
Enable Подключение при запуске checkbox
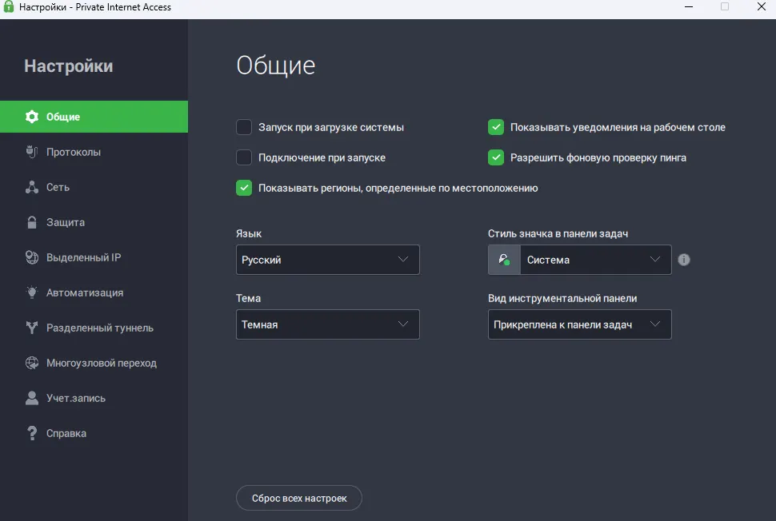(x=244, y=157)
